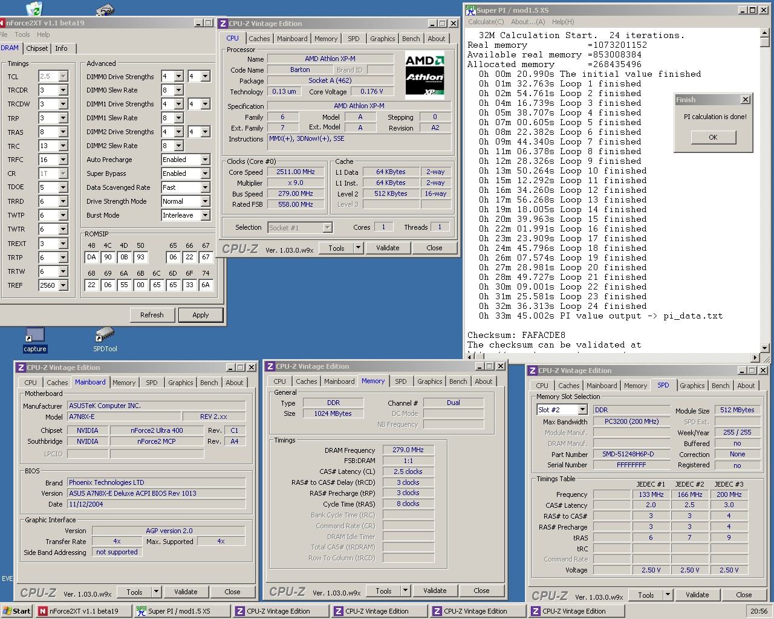Switch to the Chipset tab in nForce2XT
Image resolution: width=774 pixels, height=619 pixels.
(37, 48)
